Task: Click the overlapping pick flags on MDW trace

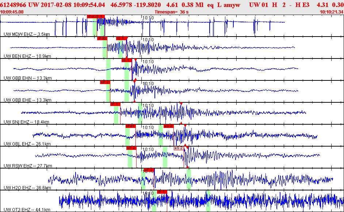Action: tap(96, 16)
